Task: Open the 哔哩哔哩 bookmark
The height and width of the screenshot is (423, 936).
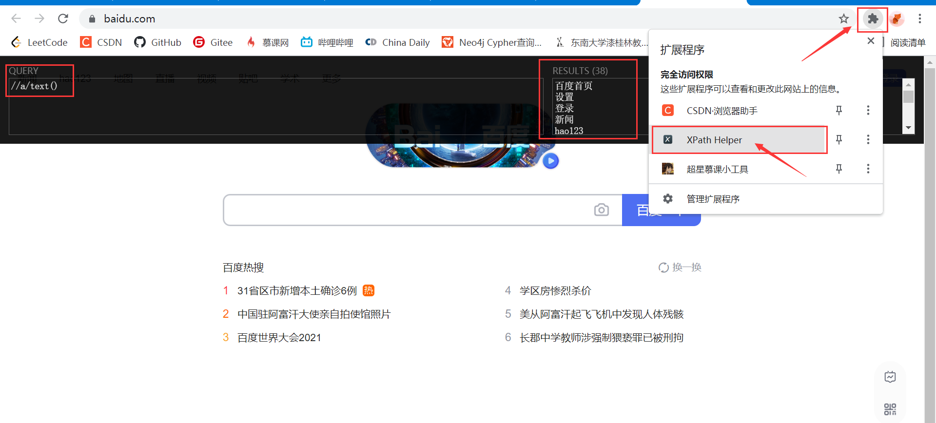Action: tap(327, 42)
